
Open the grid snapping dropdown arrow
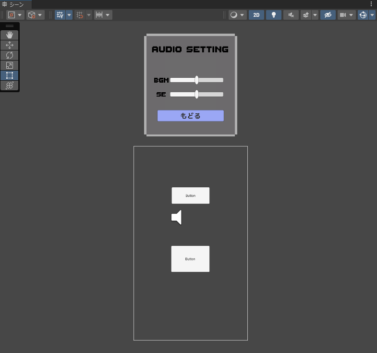tap(89, 15)
